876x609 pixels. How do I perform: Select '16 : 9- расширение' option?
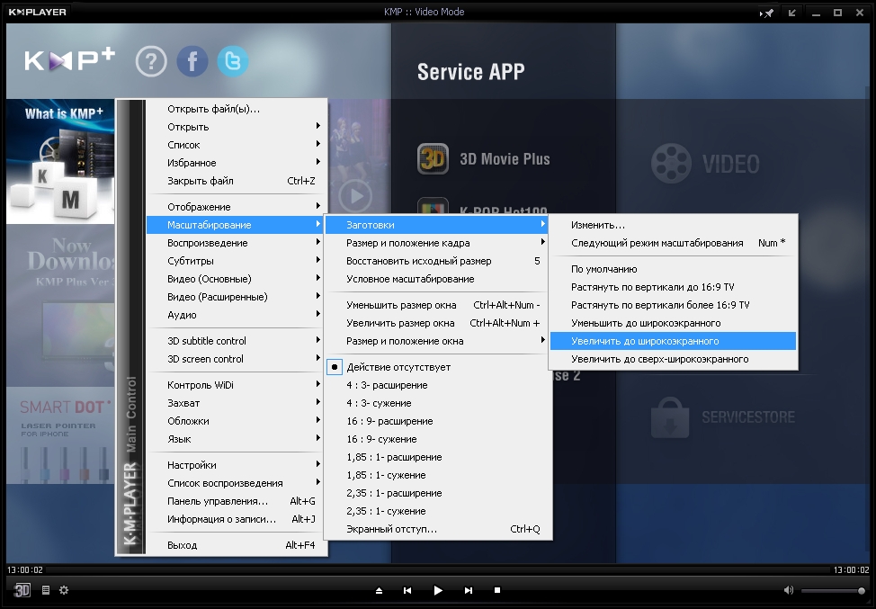pyautogui.click(x=438, y=421)
